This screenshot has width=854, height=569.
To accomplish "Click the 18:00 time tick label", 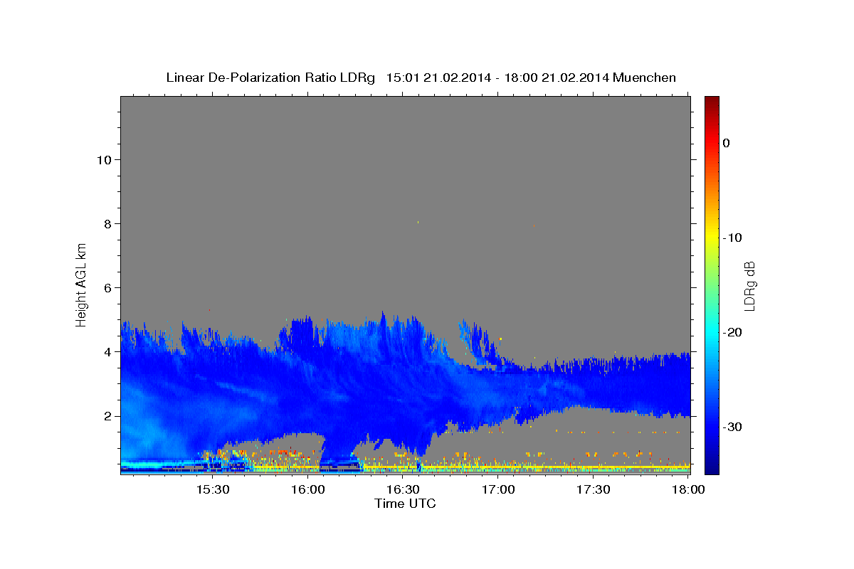I will tap(688, 489).
